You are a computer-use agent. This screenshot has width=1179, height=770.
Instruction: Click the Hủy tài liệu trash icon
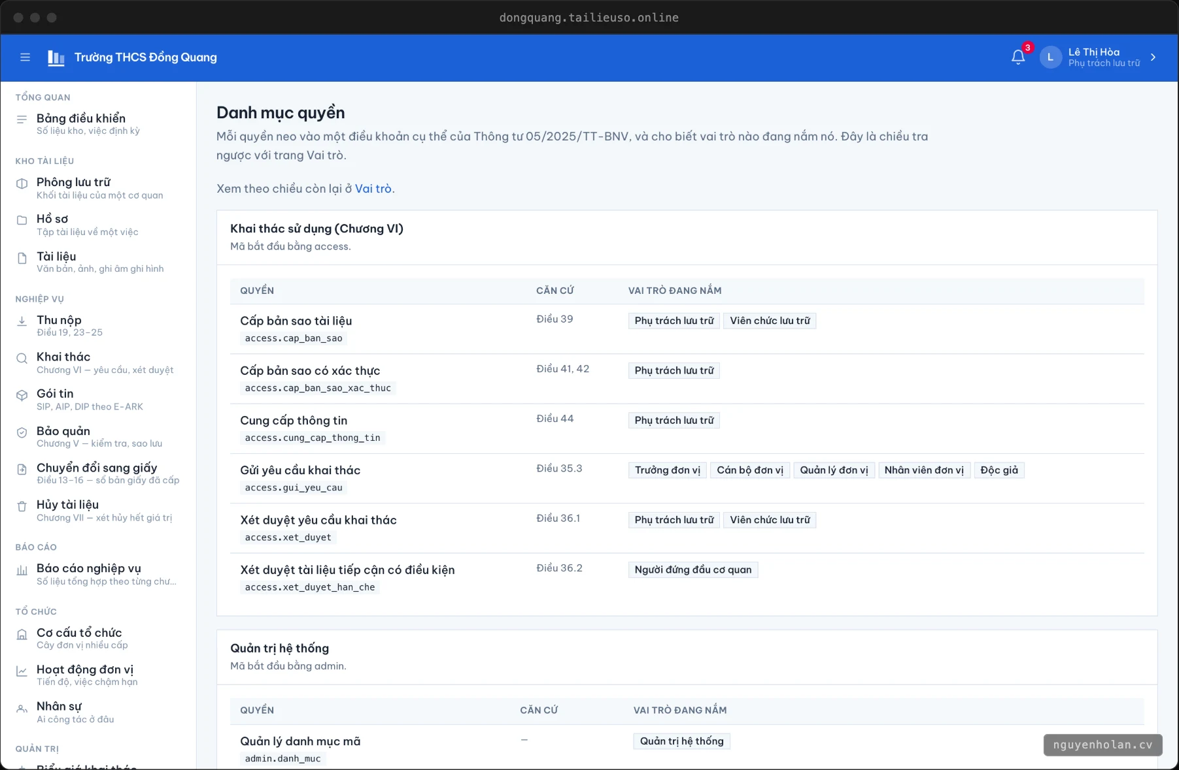pos(22,506)
